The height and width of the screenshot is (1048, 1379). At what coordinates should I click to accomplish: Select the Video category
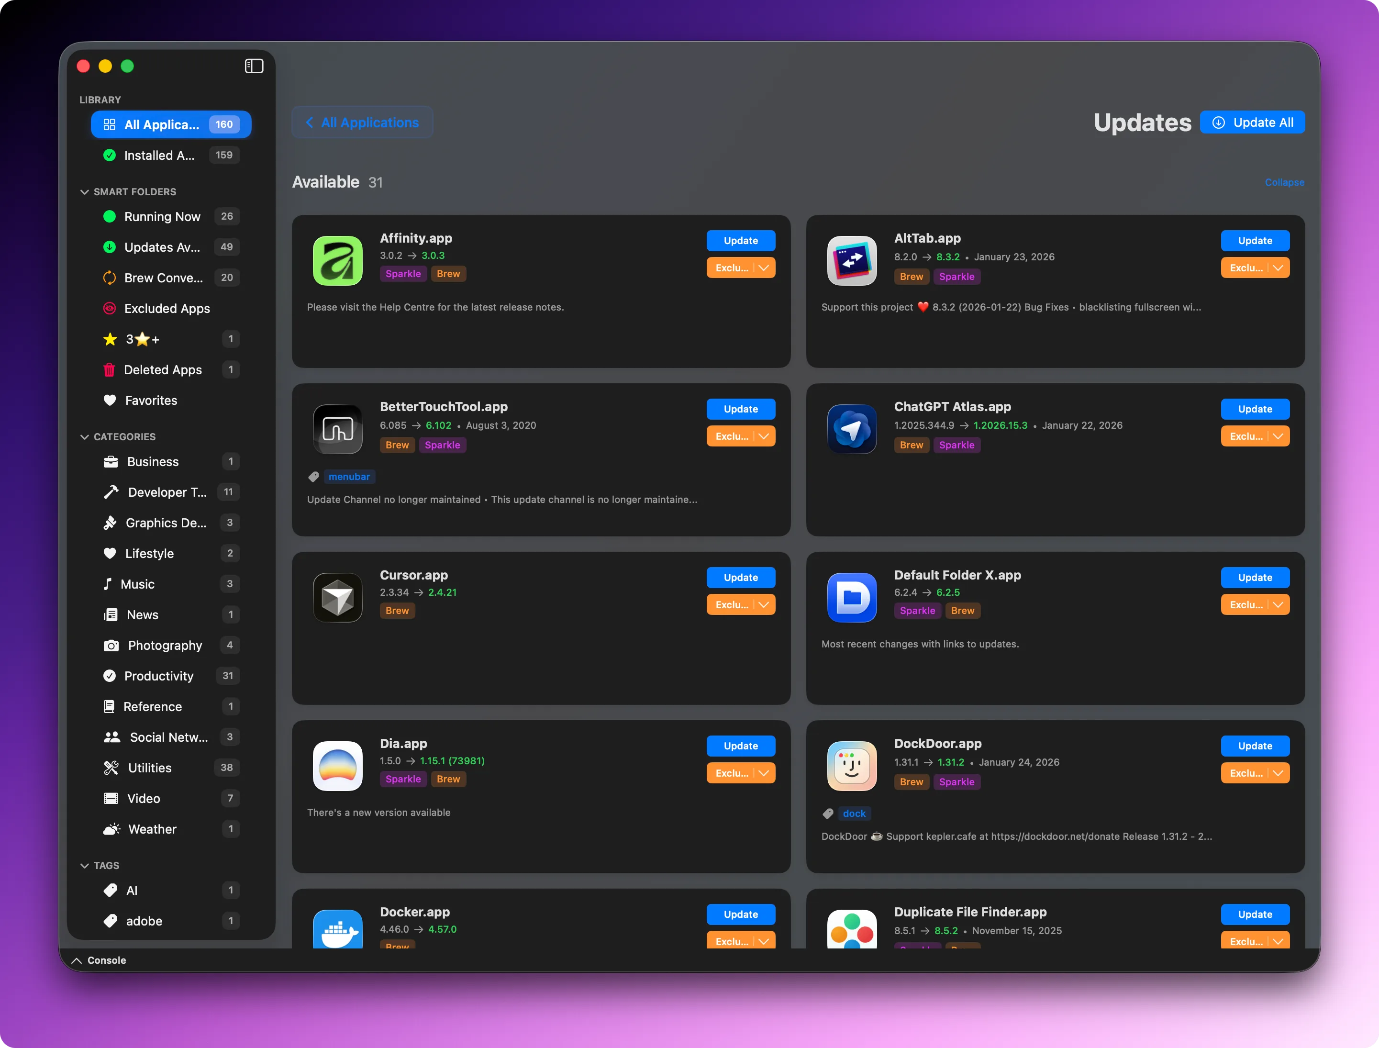(171, 799)
